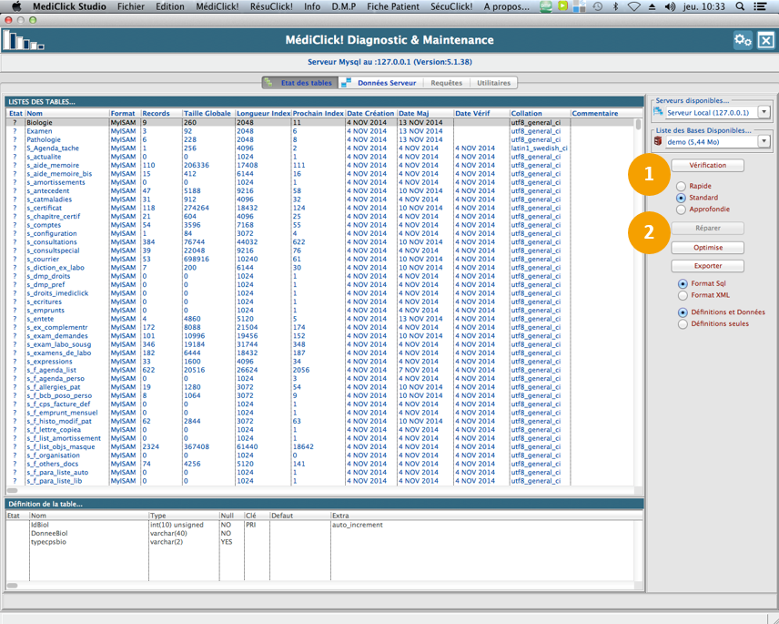779x624 pixels.
Task: Click the Time Machine icon in menu bar
Action: point(598,6)
